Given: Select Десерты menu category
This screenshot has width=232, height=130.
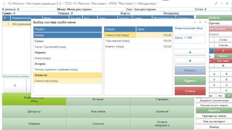Looking at the screenshot, I should [x=34, y=112].
